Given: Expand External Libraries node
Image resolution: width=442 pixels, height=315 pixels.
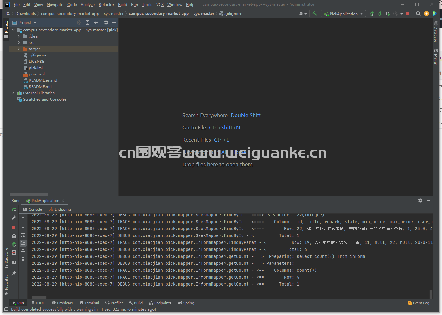Looking at the screenshot, I should 13,93.
